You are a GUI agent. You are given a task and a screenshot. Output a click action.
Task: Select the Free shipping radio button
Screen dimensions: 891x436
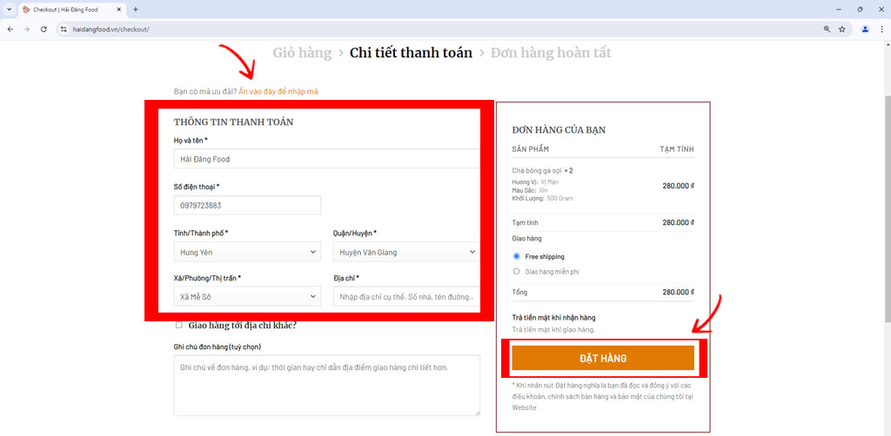click(x=517, y=256)
